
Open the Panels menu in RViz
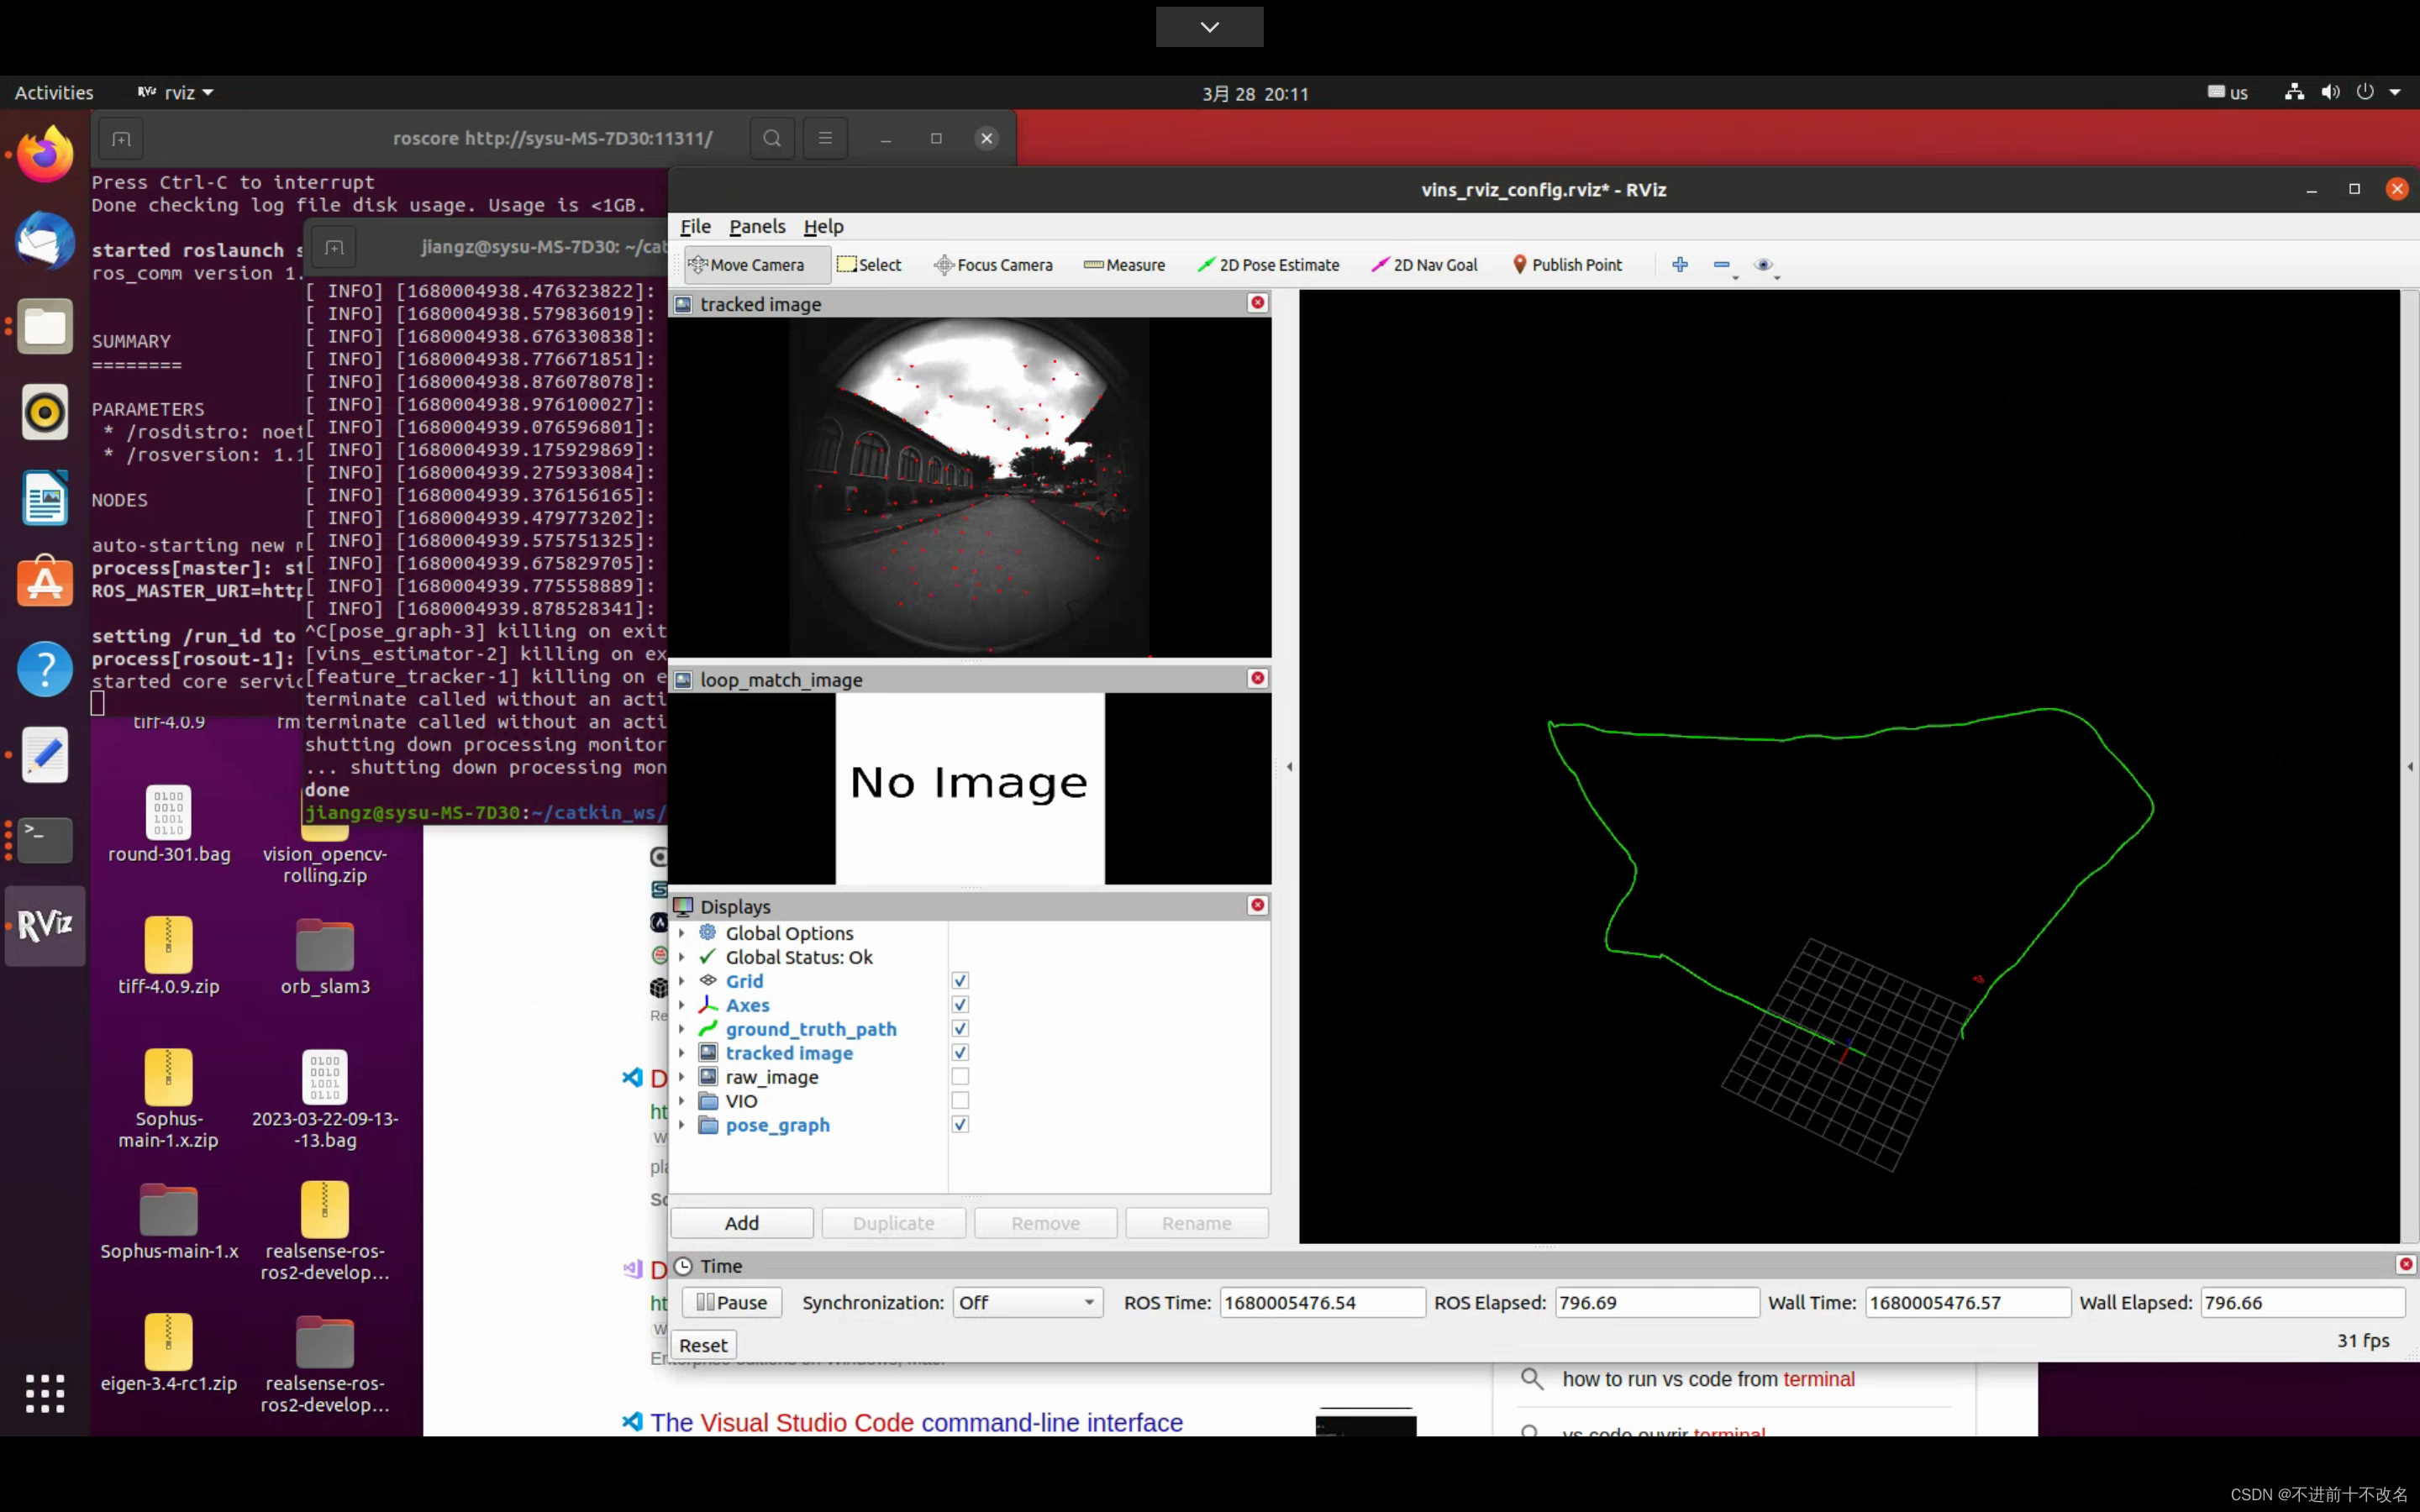tap(756, 227)
